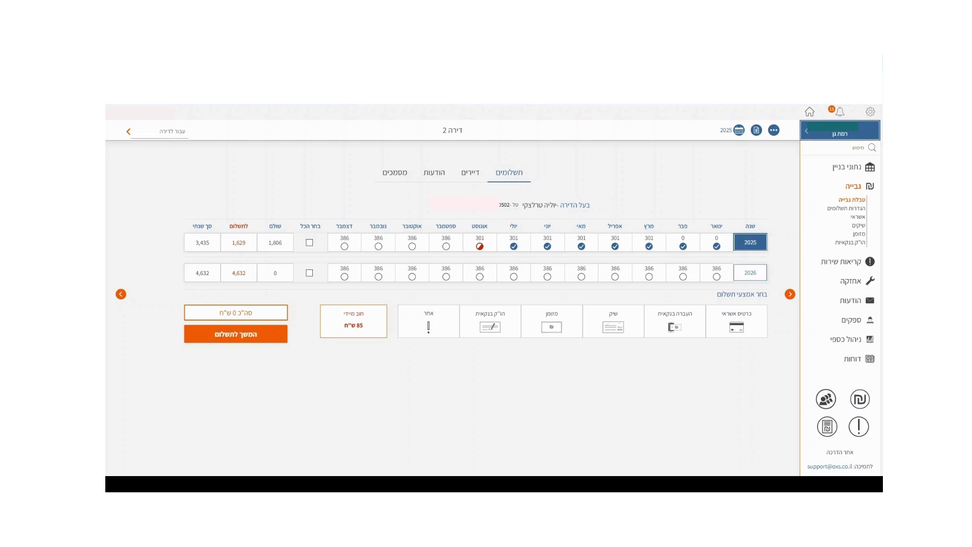
Task: Click the large shekel round icon in sidebar
Action: point(860,399)
